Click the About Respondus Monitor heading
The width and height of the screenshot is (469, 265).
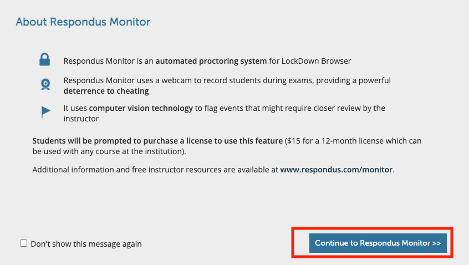83,22
